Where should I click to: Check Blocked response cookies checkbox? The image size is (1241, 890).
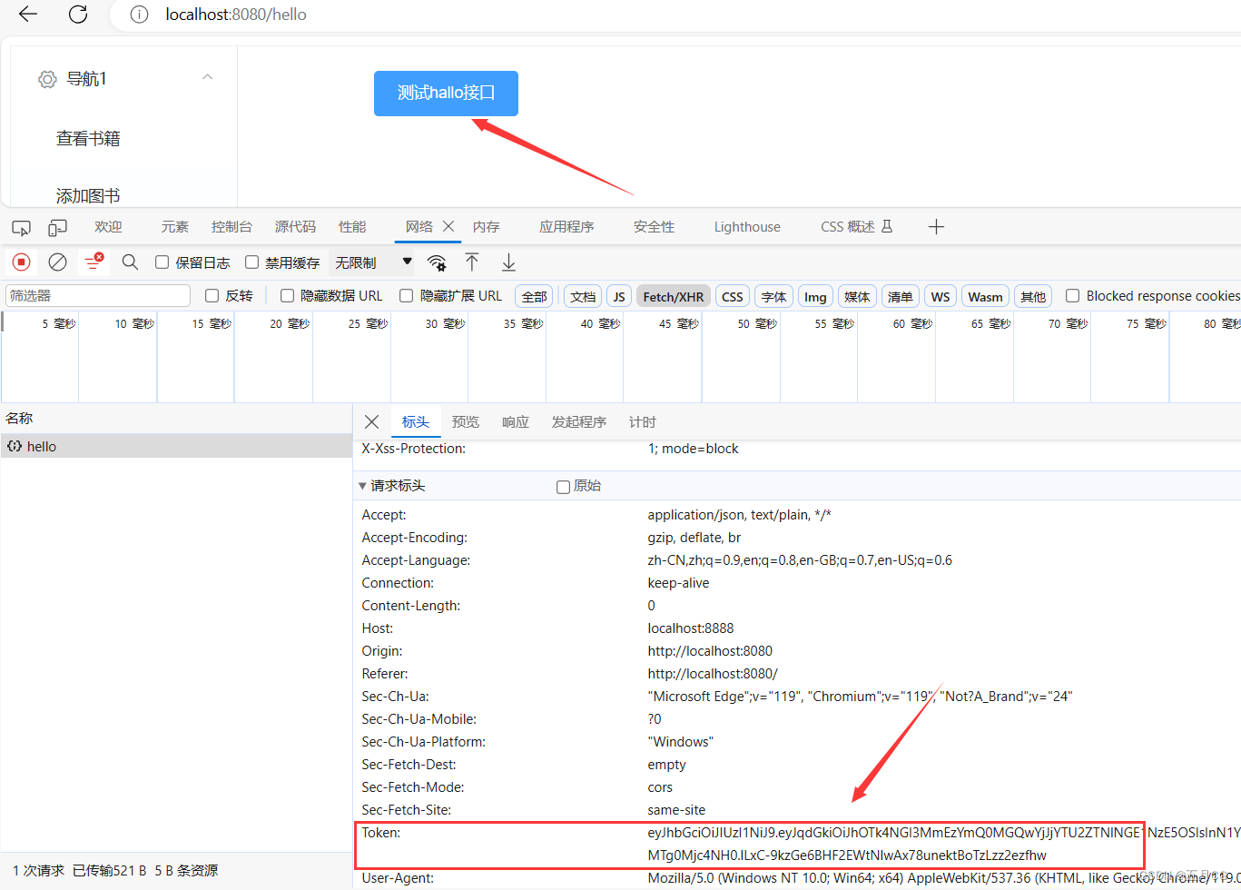[1072, 296]
